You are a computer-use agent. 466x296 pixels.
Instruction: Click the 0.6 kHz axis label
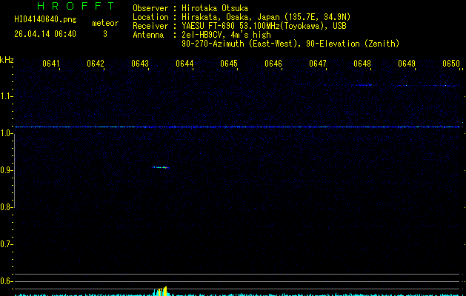coord(5,281)
